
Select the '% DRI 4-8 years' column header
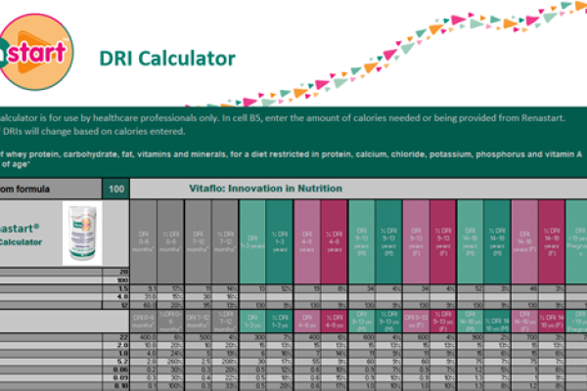pyautogui.click(x=334, y=241)
